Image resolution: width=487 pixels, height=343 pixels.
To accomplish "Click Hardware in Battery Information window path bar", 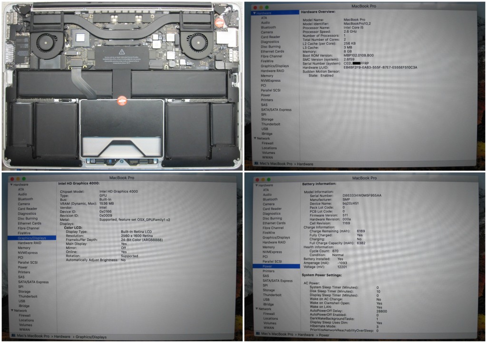I will click(306, 335).
